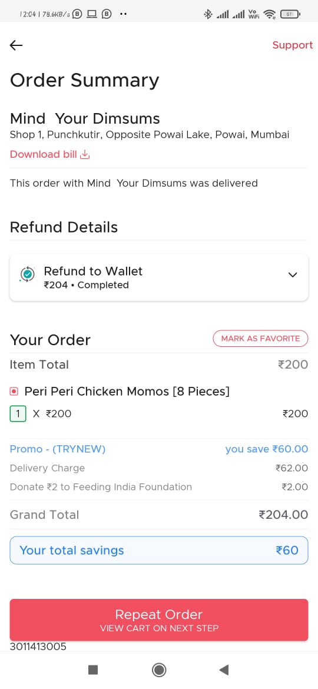Tap the download icon beside Download bill

pyautogui.click(x=85, y=154)
